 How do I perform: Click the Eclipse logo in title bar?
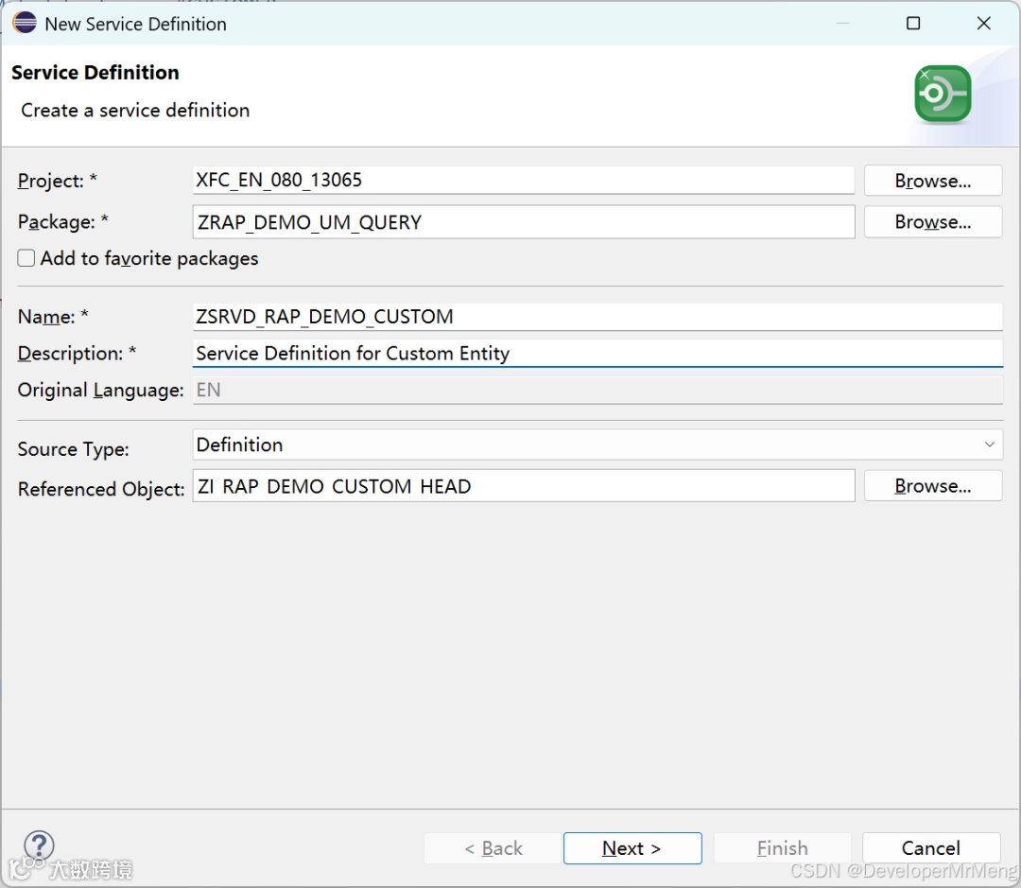(x=25, y=23)
